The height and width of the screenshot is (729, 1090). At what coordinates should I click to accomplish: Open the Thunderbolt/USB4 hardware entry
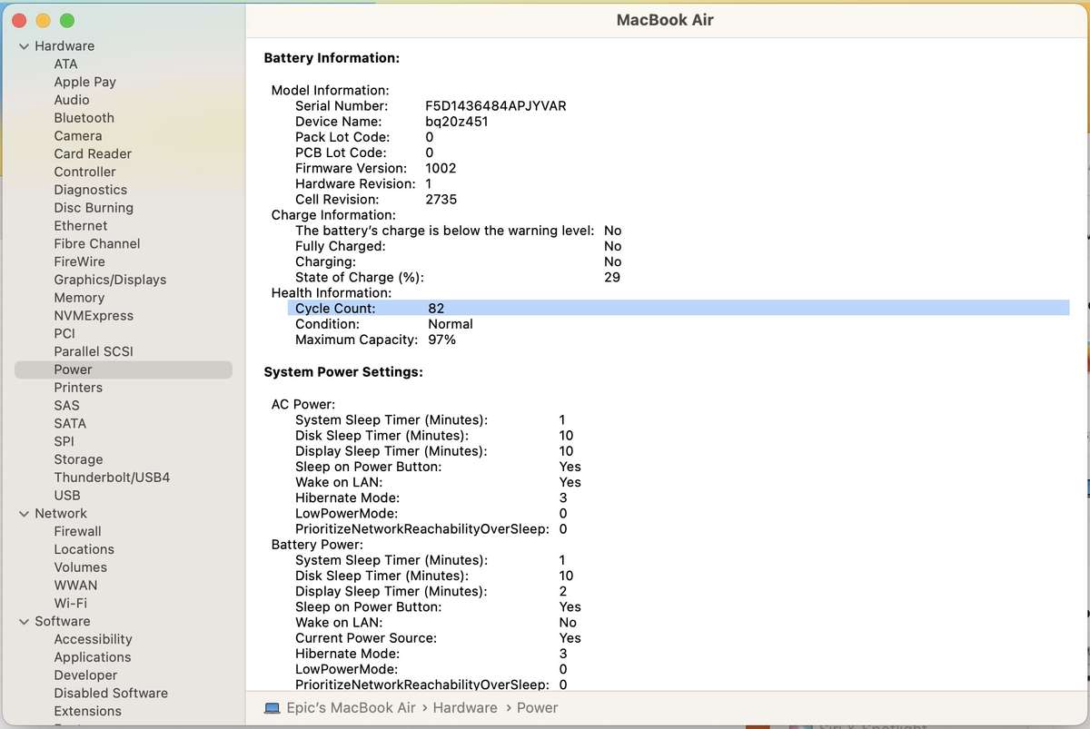pyautogui.click(x=112, y=478)
